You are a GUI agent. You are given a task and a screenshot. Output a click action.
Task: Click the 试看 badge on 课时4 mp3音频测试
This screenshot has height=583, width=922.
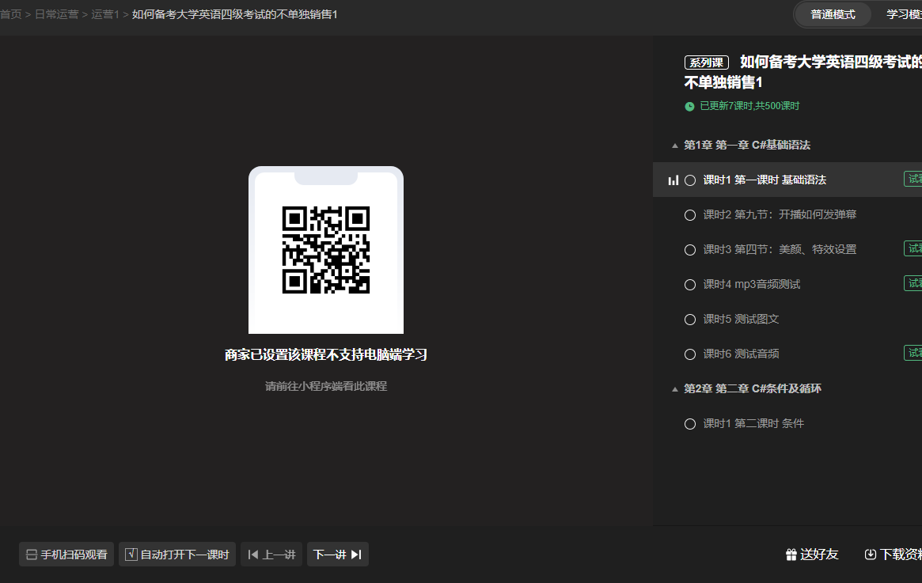(x=913, y=283)
